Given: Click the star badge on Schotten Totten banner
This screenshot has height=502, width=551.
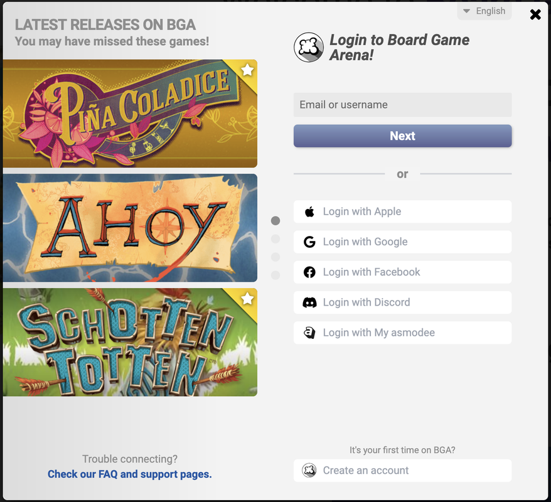Looking at the screenshot, I should coord(247,299).
